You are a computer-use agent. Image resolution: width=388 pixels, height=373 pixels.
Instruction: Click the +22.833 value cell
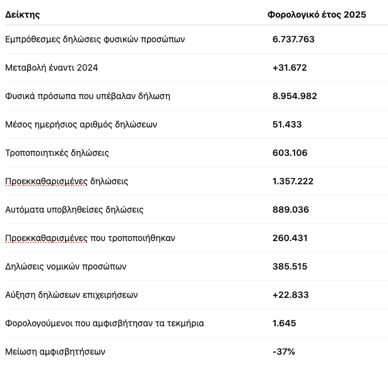290,295
